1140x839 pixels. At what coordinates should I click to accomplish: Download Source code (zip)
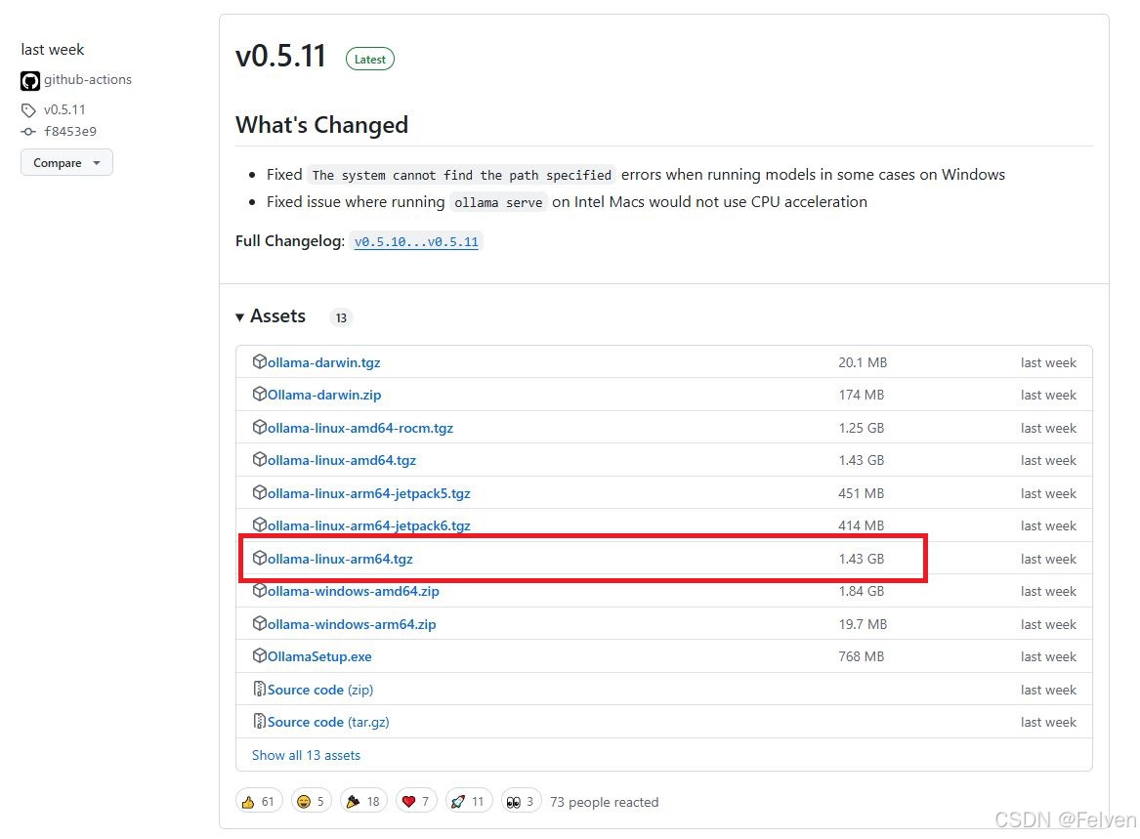tap(319, 690)
